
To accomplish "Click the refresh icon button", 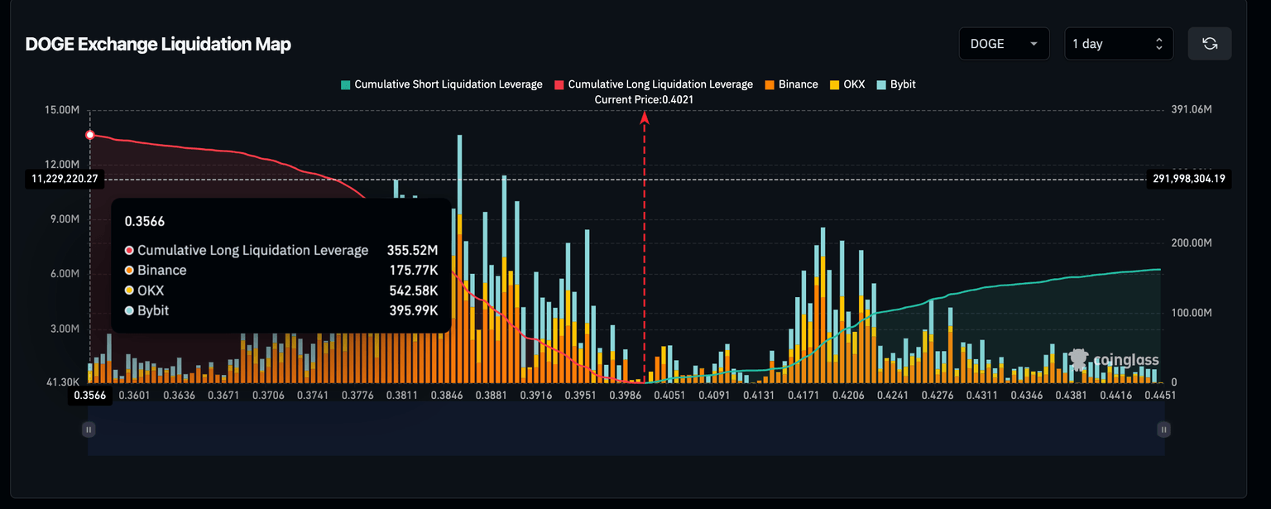I will coord(1209,44).
